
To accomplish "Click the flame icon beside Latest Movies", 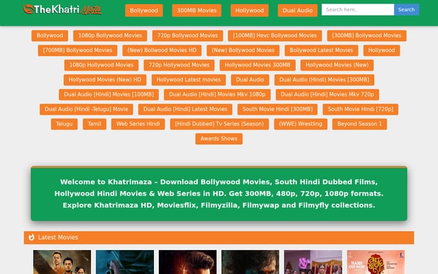I will (x=31, y=237).
